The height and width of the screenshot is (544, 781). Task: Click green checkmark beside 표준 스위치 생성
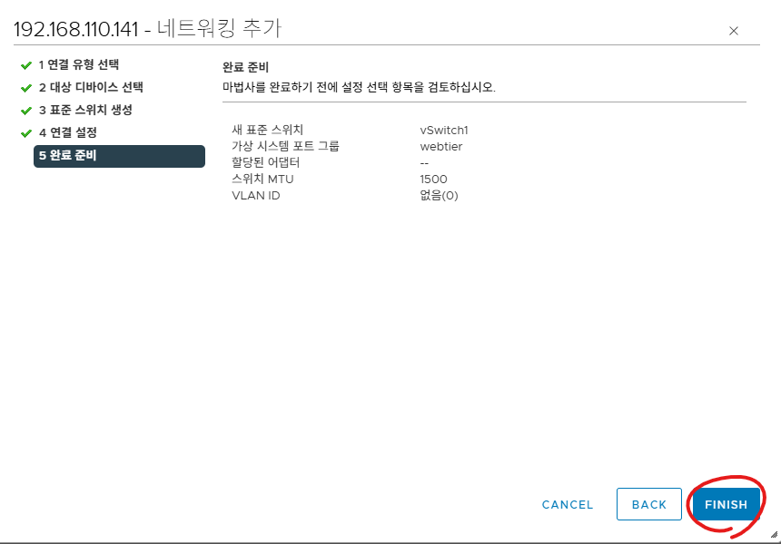tap(26, 111)
